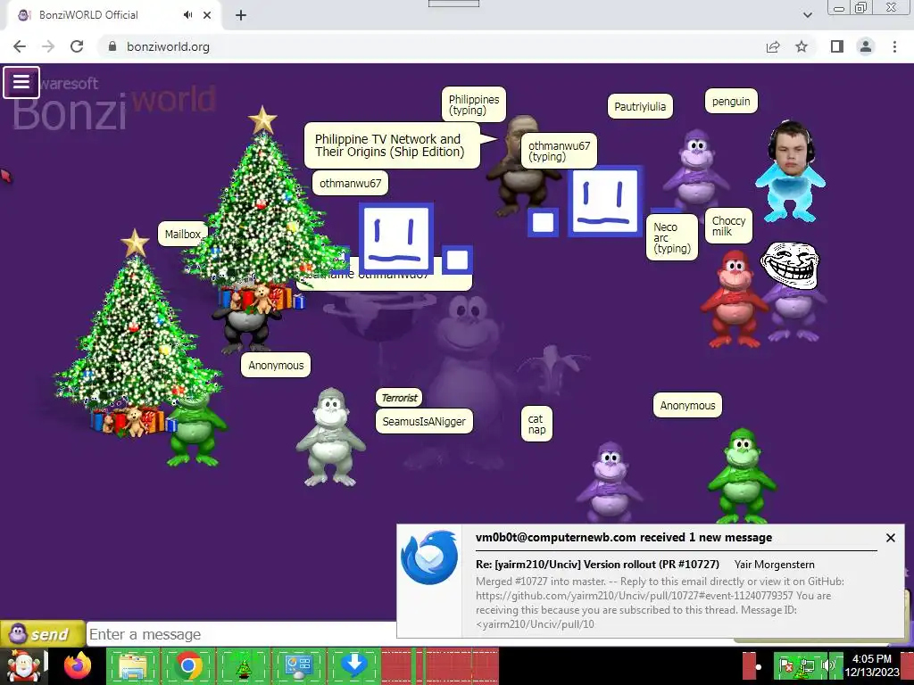
Task: Click the Neco arc (typing) name tag
Action: click(672, 237)
